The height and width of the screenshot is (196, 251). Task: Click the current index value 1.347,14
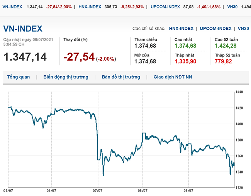25,57
